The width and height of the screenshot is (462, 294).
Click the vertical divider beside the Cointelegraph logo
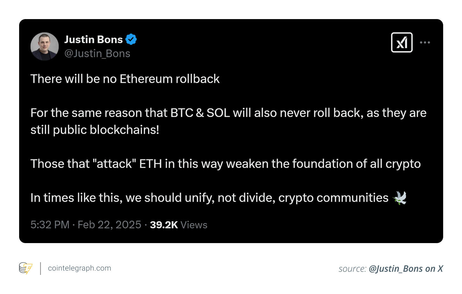40,268
